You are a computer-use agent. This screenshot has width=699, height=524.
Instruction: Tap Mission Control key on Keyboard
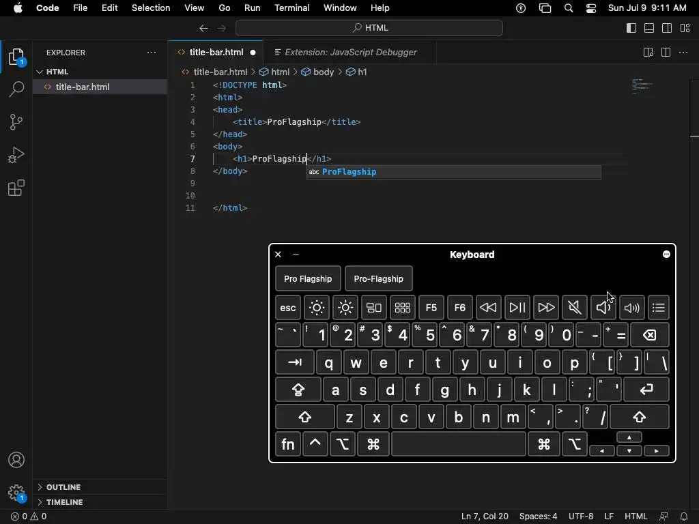click(373, 308)
